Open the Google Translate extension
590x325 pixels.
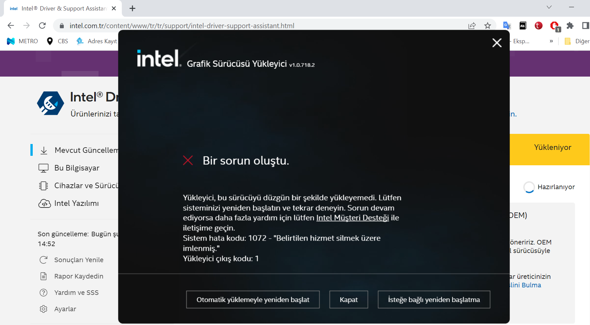click(x=507, y=25)
